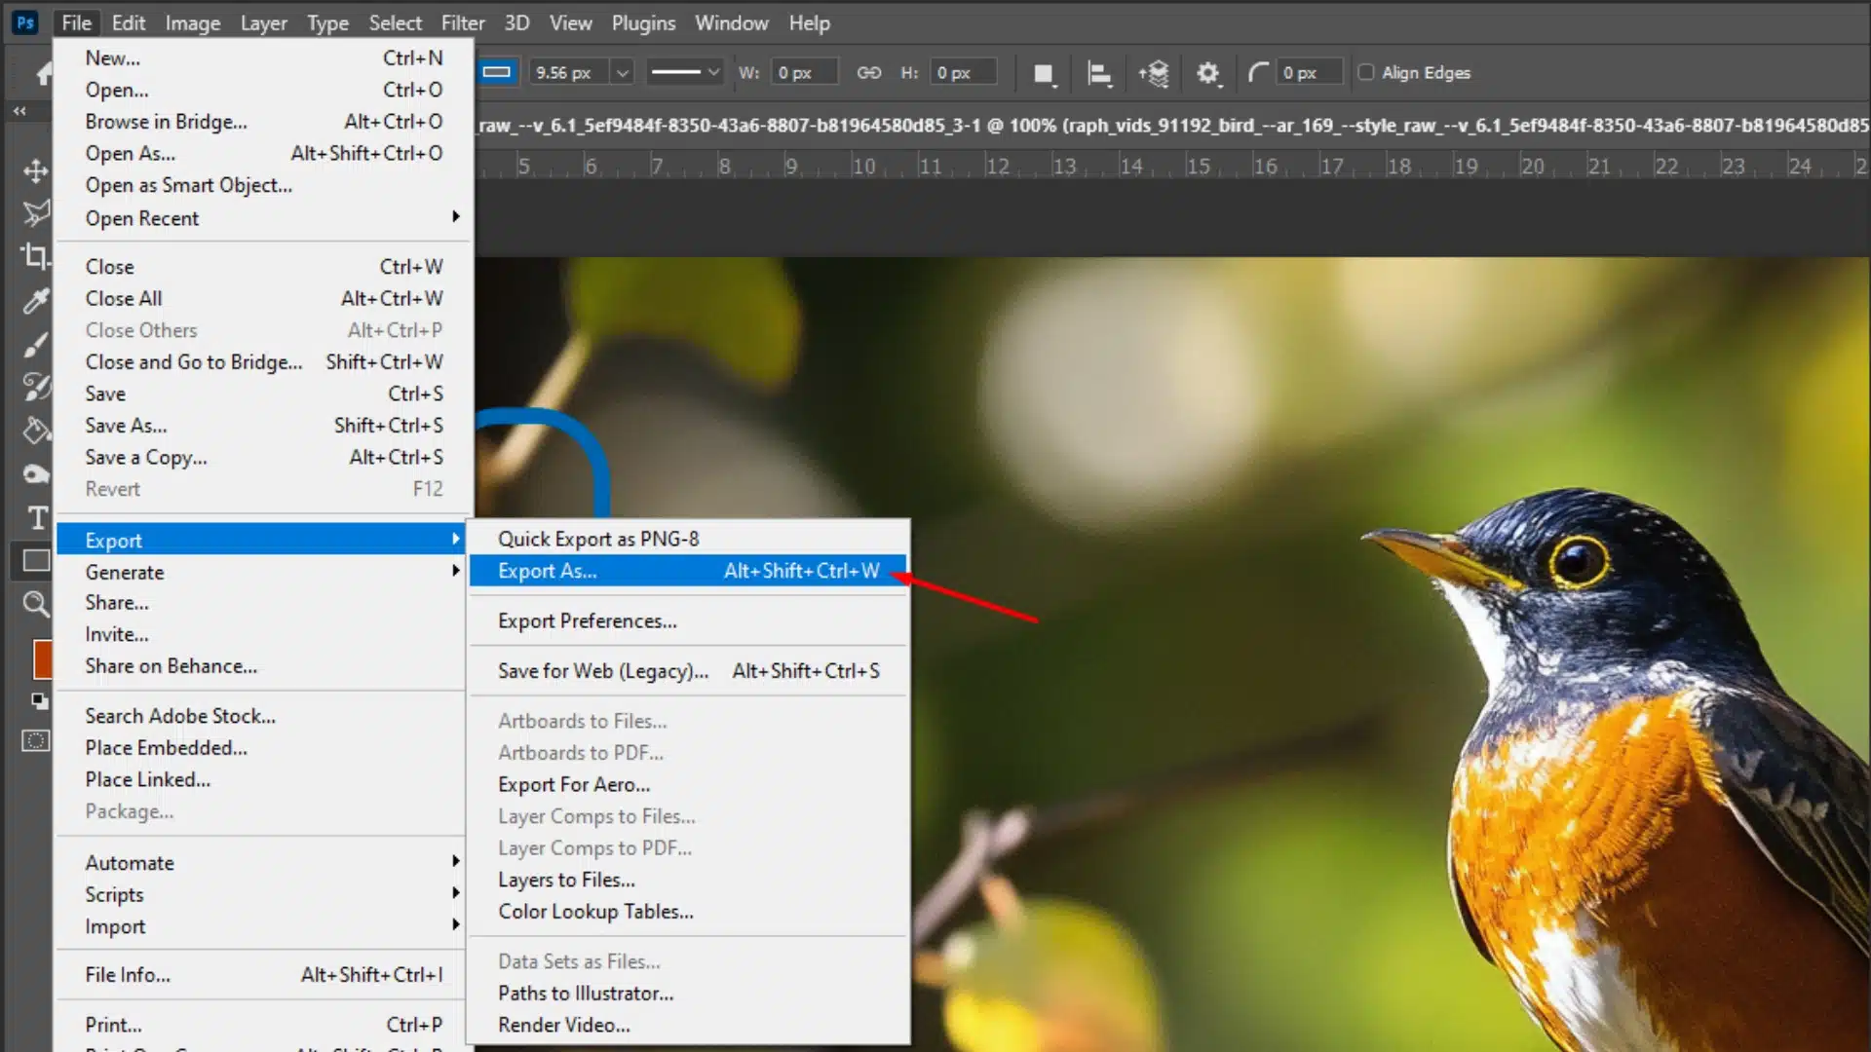Viewport: 1871px width, 1052px height.
Task: Open the 3D menu
Action: coord(516,22)
